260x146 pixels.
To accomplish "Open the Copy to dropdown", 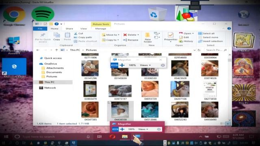I will [x=110, y=40].
